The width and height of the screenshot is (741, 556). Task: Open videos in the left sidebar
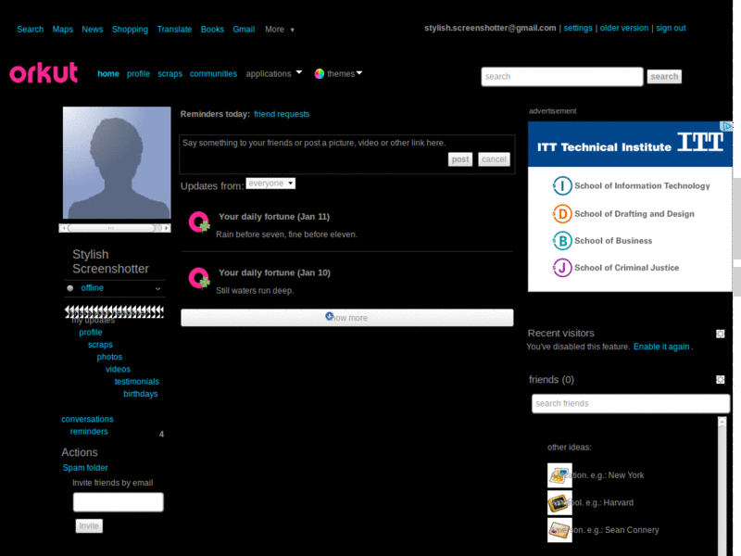[119, 369]
